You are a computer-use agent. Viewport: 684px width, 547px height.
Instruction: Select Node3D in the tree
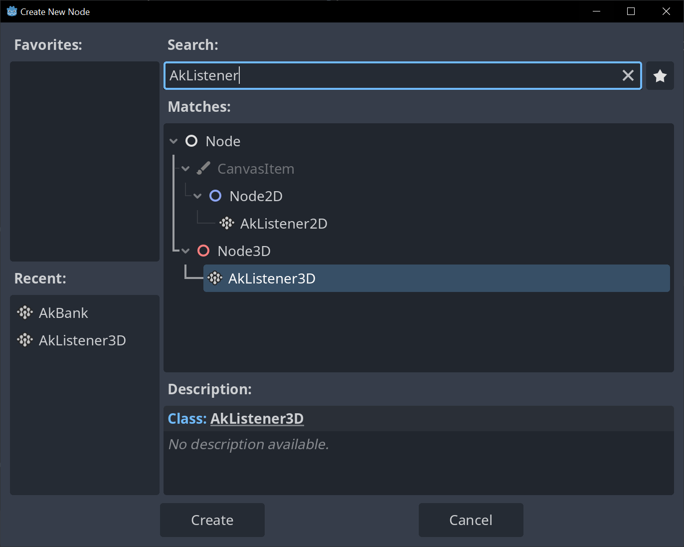click(244, 251)
